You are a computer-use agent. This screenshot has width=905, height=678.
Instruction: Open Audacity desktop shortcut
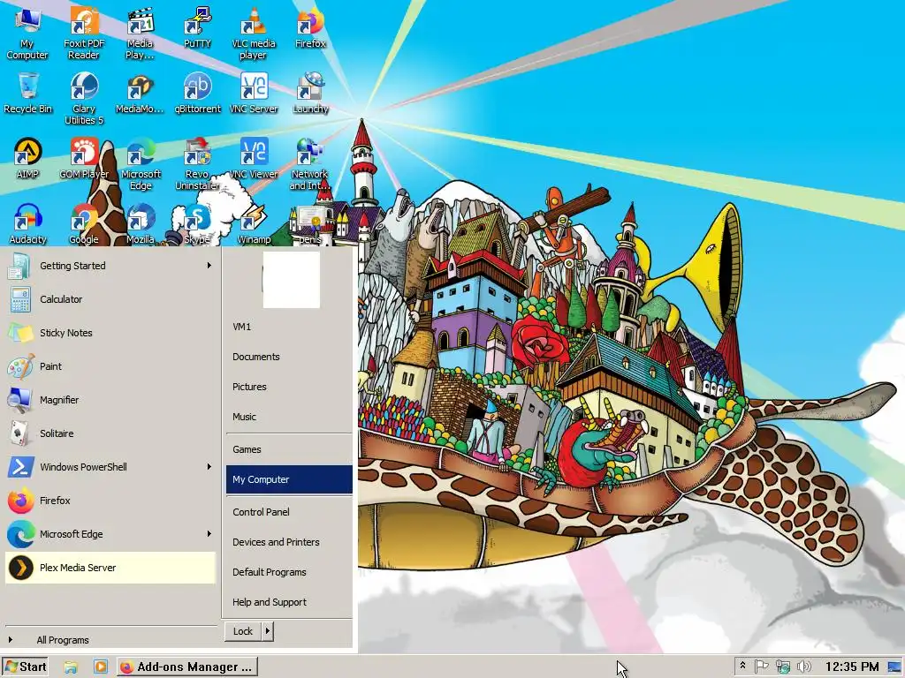click(27, 223)
